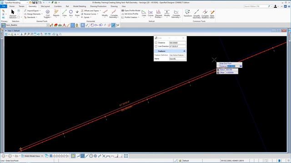Click the center snap circle icon

(x=91, y=156)
